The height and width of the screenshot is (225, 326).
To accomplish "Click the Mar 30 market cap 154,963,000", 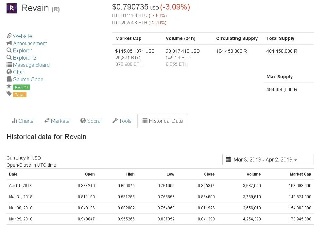I will coord(300,208).
